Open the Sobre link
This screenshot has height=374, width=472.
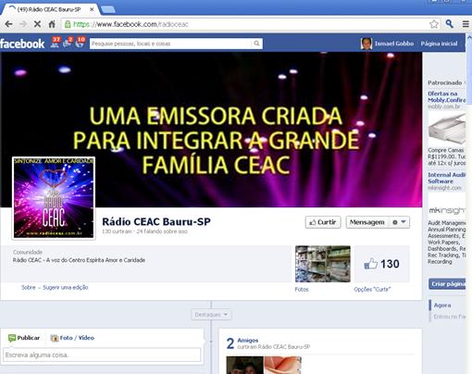tap(29, 287)
